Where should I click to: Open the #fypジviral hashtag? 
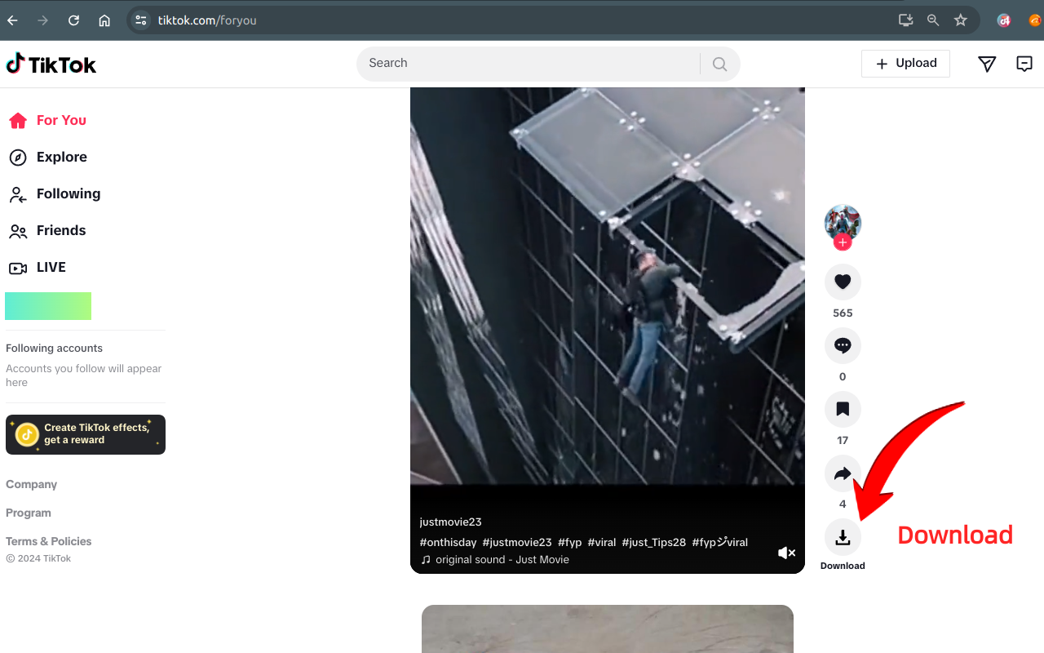click(x=720, y=542)
